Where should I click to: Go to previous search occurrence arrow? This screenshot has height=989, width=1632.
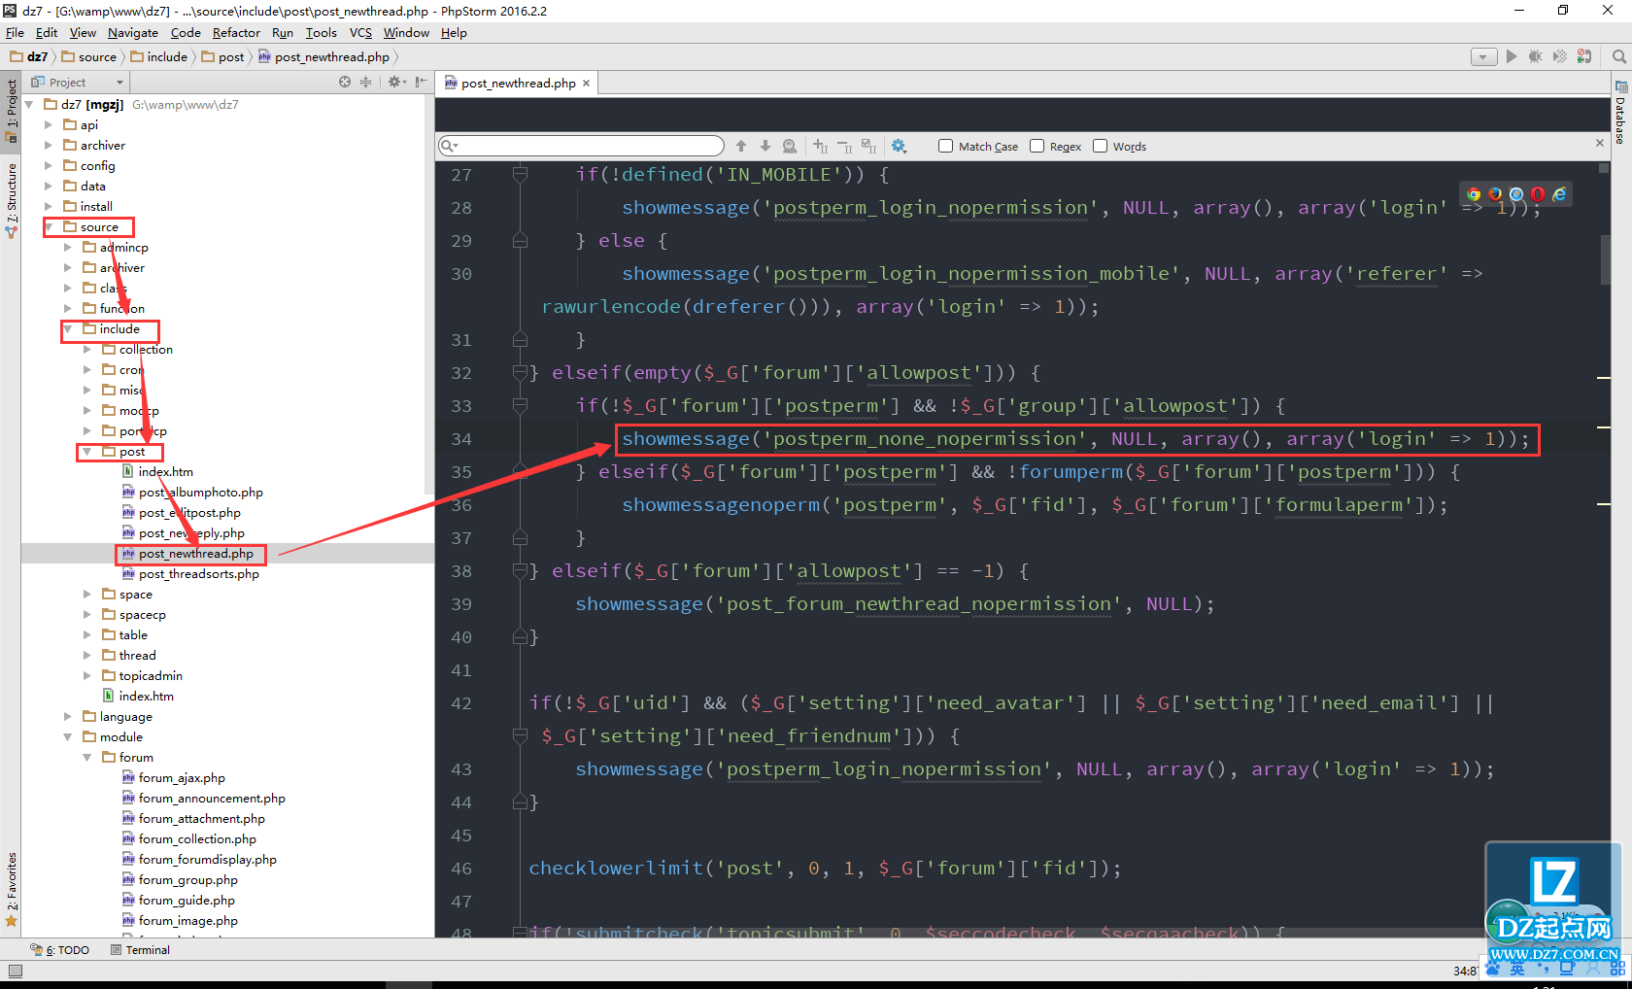pos(741,146)
